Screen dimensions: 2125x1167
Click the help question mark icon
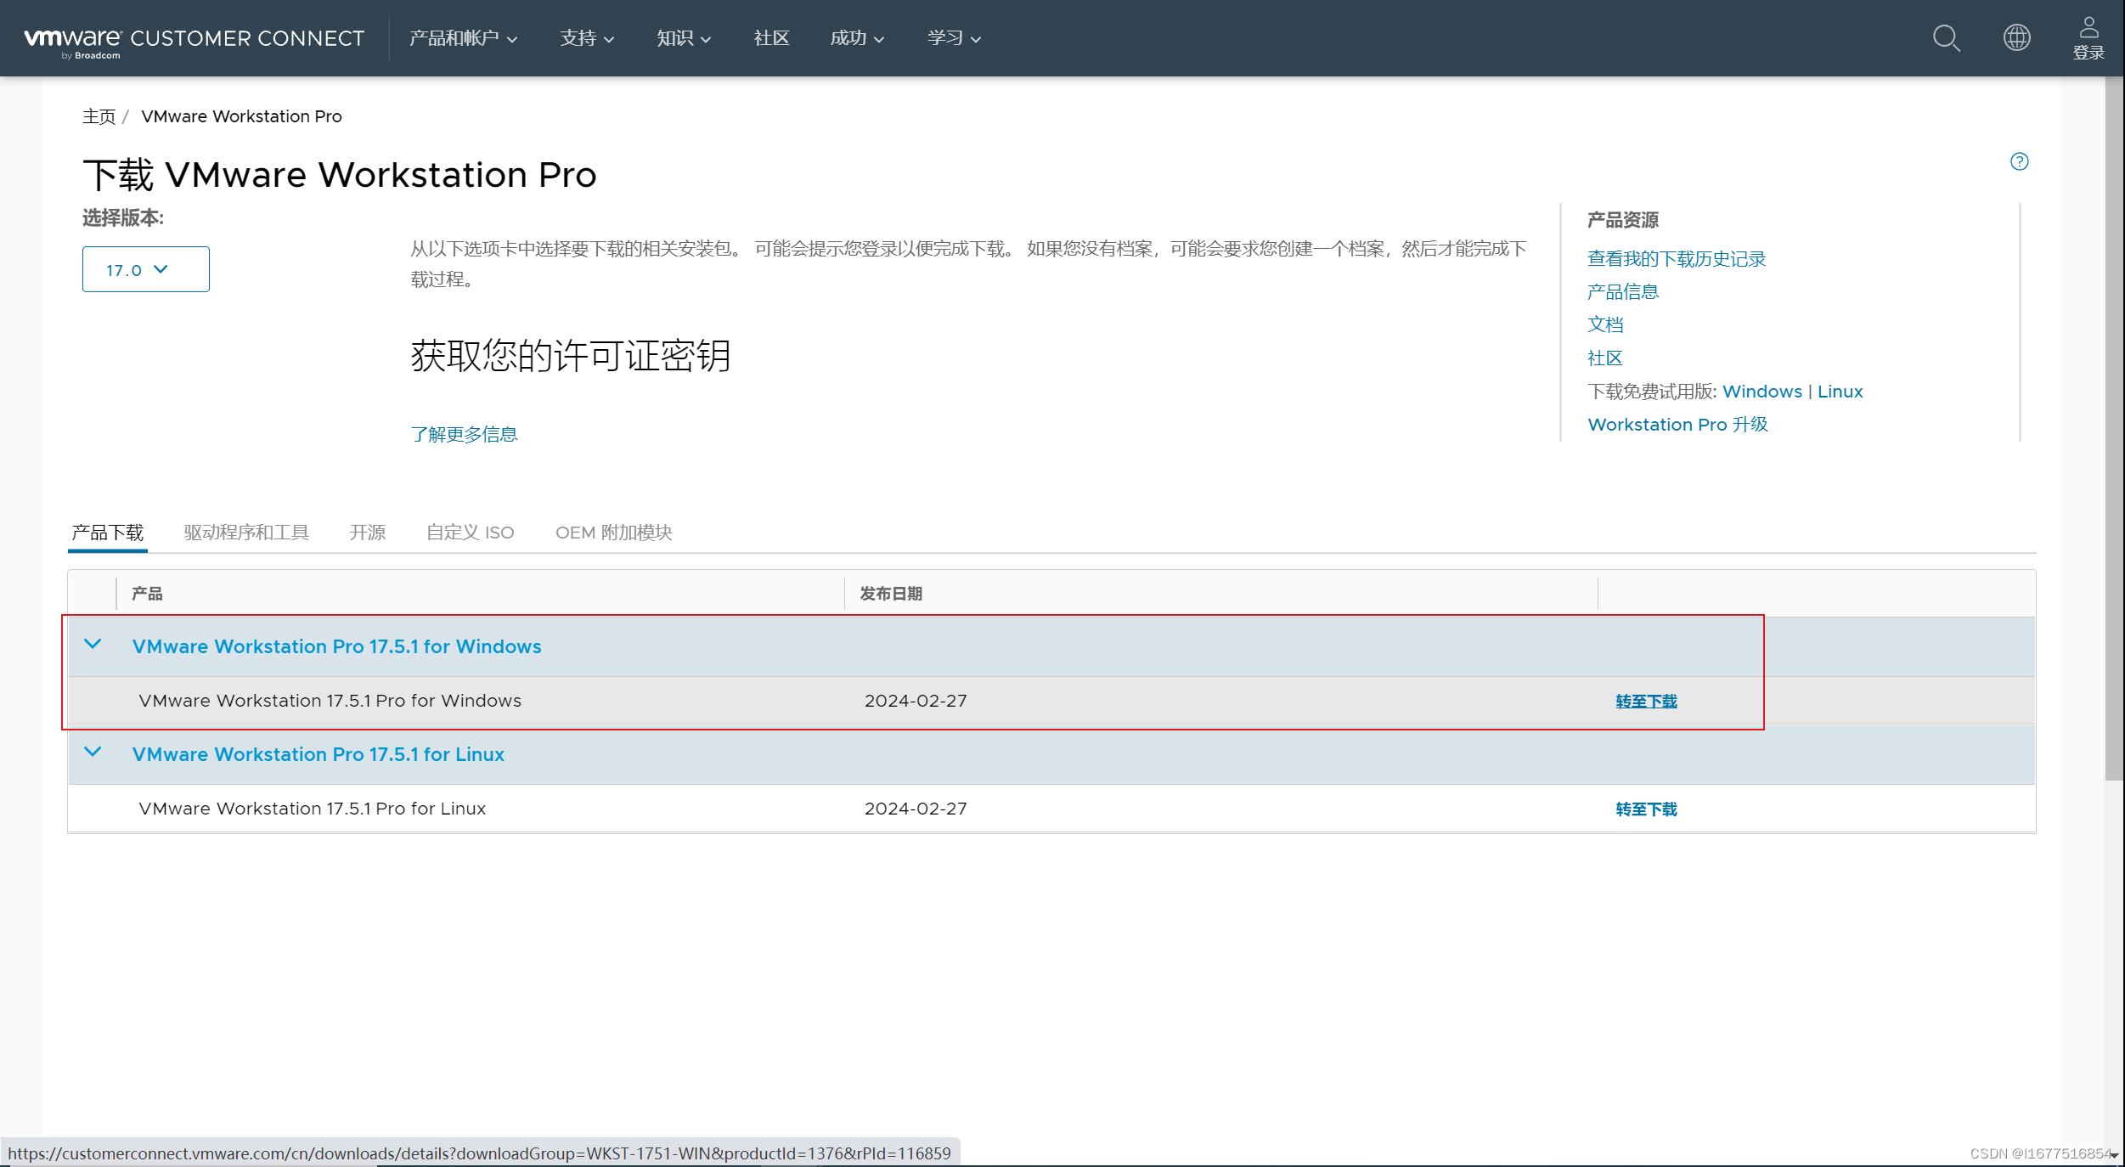2020,161
